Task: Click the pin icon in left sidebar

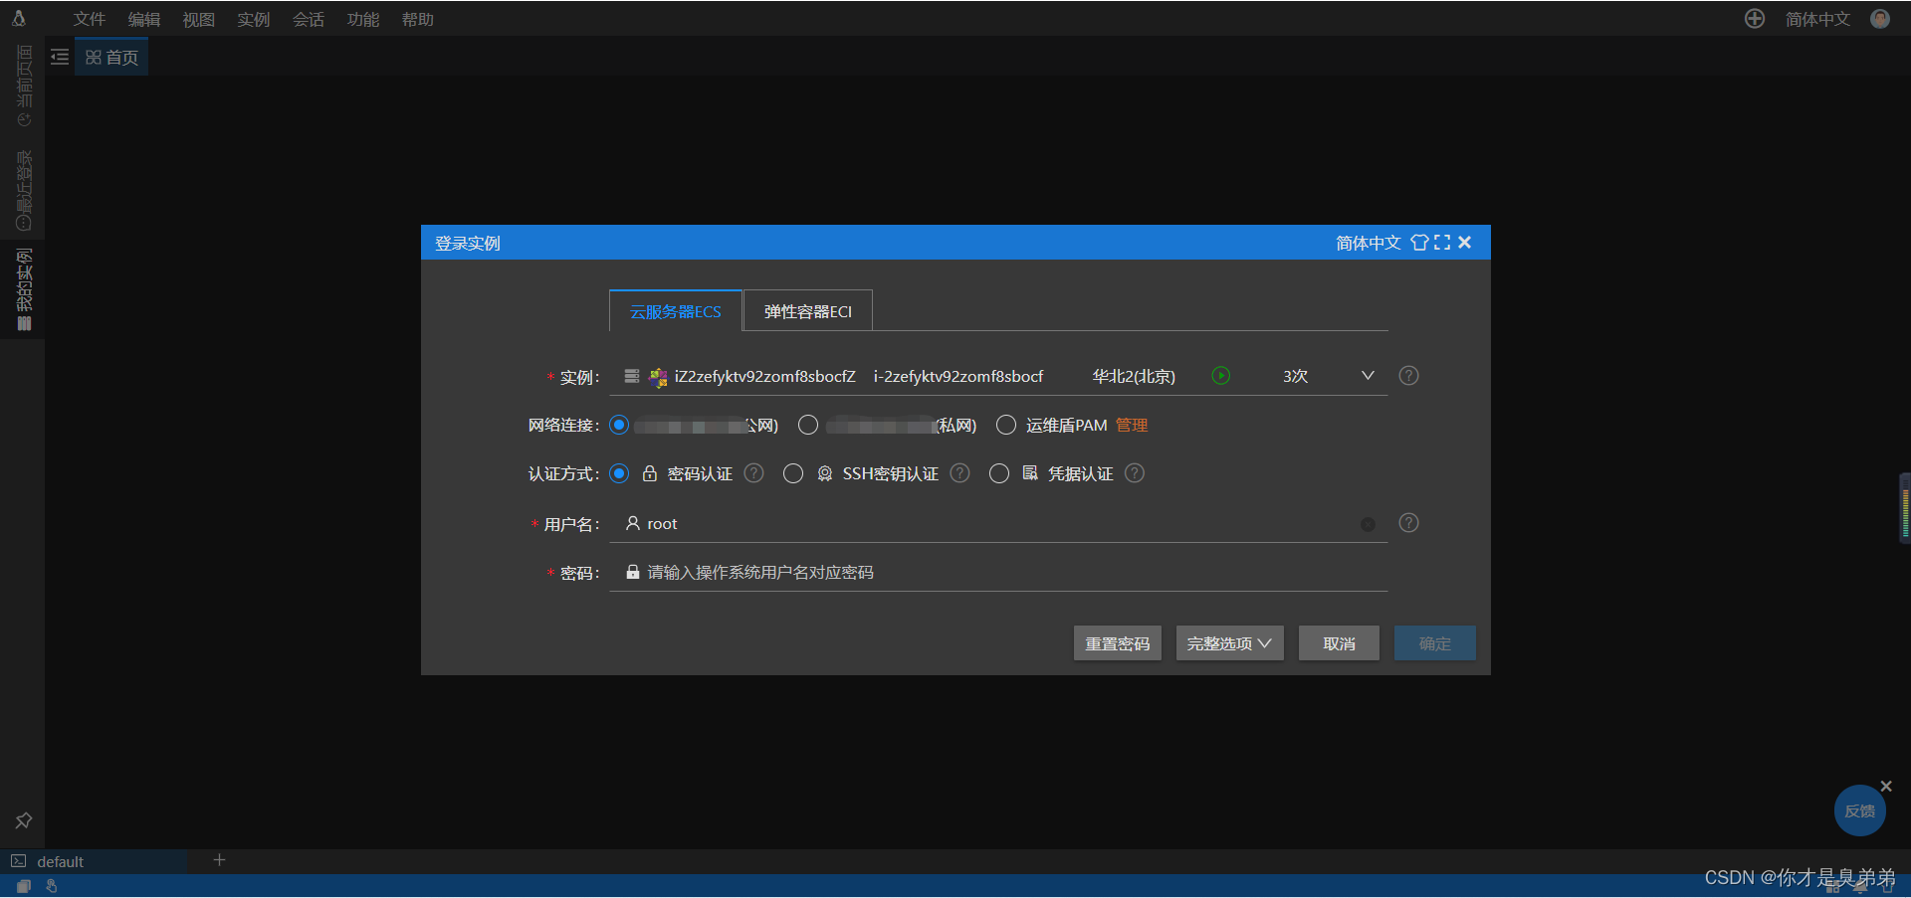Action: click(x=24, y=820)
